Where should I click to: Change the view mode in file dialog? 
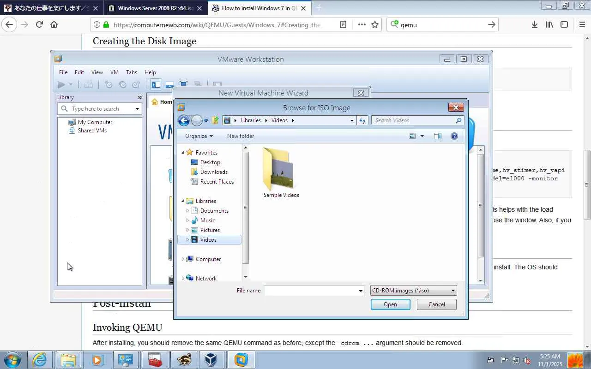point(412,136)
